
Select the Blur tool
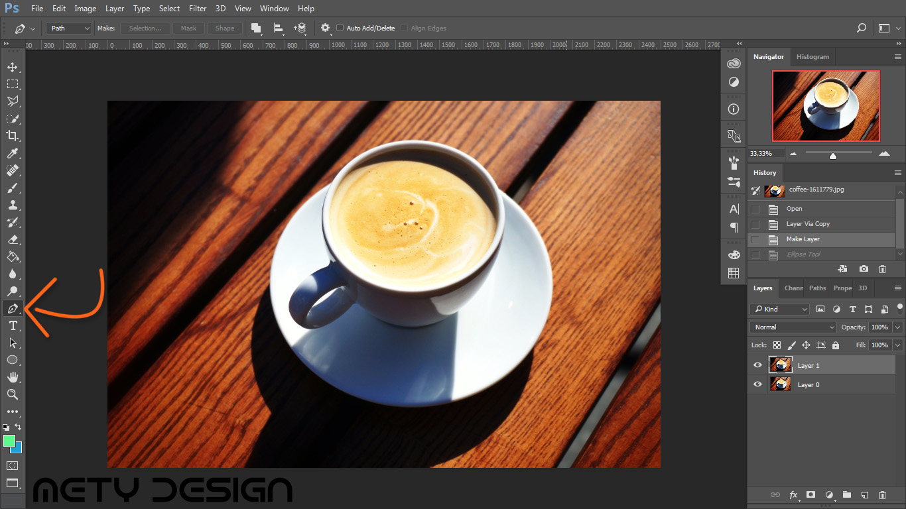(12, 274)
